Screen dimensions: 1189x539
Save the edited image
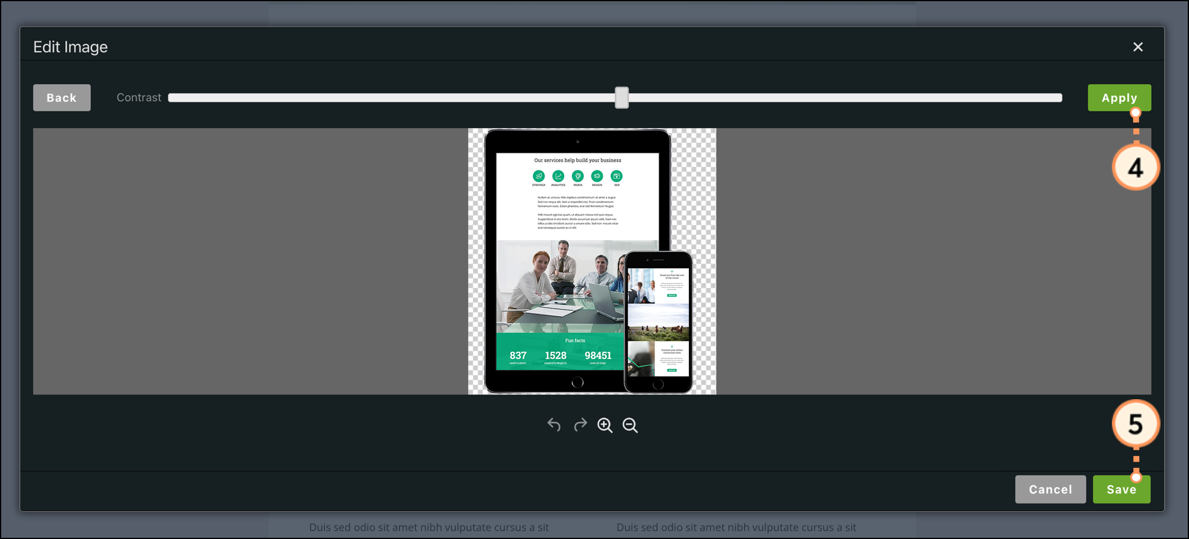coord(1121,489)
